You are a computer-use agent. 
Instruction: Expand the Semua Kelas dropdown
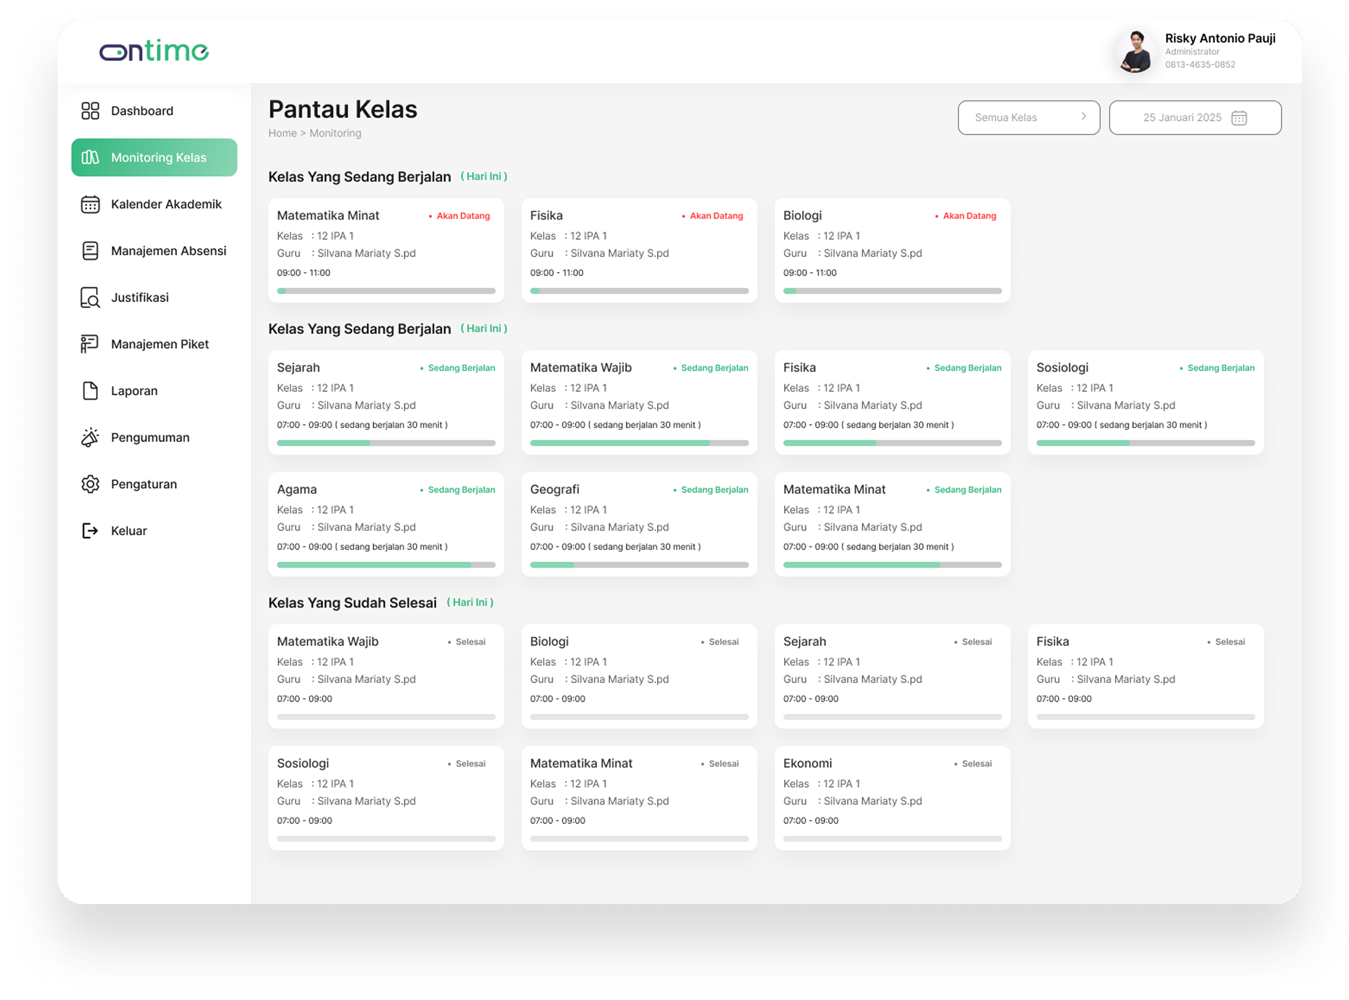pyautogui.click(x=1028, y=117)
